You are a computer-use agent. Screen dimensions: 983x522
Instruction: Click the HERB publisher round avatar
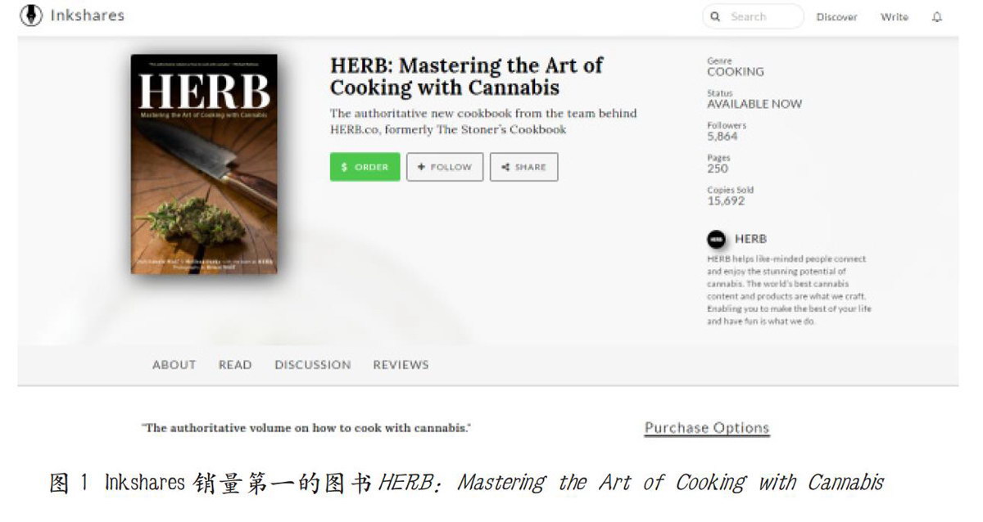(x=716, y=240)
